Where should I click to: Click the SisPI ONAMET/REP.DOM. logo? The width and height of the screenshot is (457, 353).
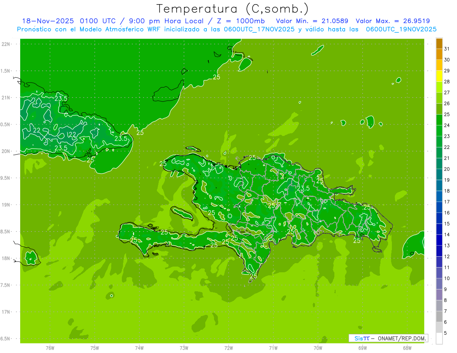coord(388,338)
